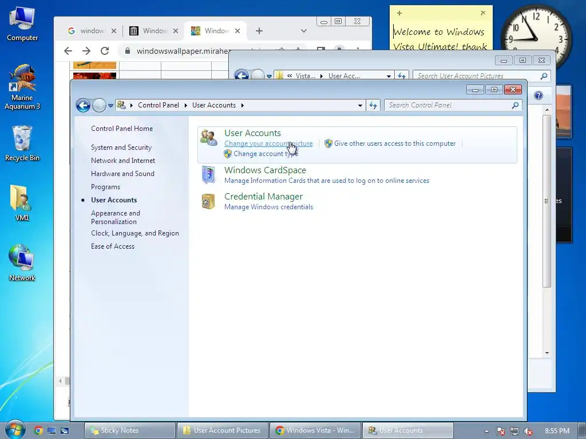586x439 pixels.
Task: Open Credential Manager heading link
Action: [263, 197]
